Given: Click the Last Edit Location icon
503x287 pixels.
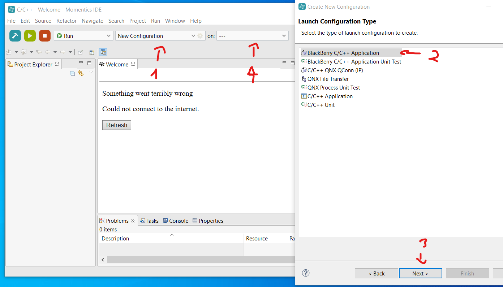Looking at the screenshot, I should pos(39,52).
